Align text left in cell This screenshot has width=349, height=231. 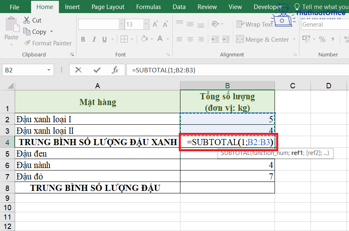[x=180, y=39]
